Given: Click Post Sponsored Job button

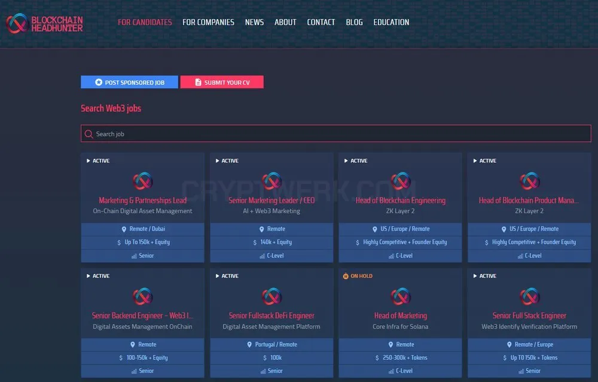Looking at the screenshot, I should 129,82.
